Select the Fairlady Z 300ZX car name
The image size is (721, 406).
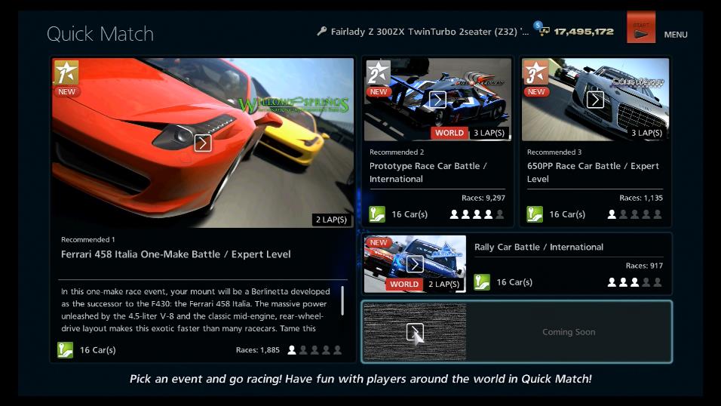pos(429,32)
